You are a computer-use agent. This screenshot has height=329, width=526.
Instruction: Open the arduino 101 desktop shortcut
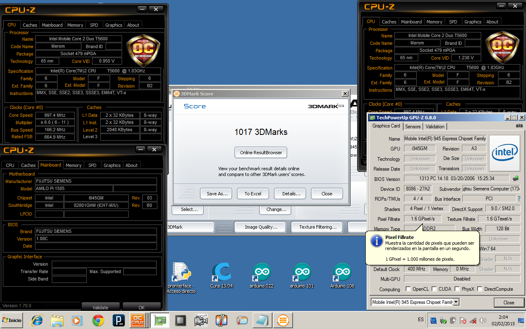click(302, 275)
